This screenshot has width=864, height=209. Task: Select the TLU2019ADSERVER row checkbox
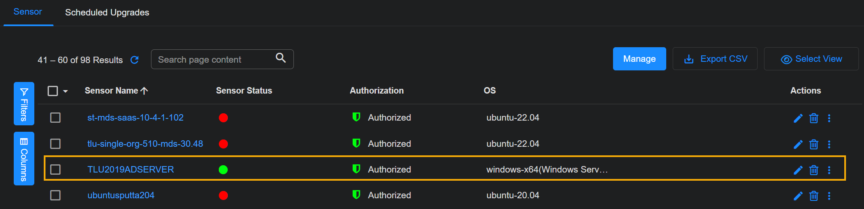(x=55, y=170)
